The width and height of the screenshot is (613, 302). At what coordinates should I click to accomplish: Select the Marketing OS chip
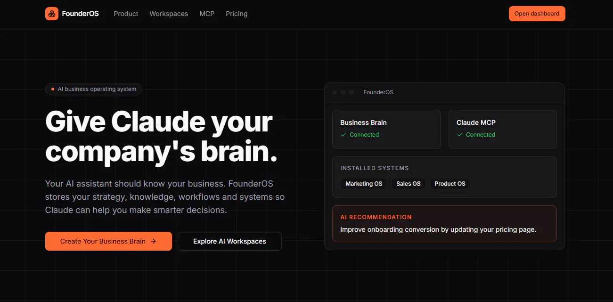pyautogui.click(x=364, y=184)
